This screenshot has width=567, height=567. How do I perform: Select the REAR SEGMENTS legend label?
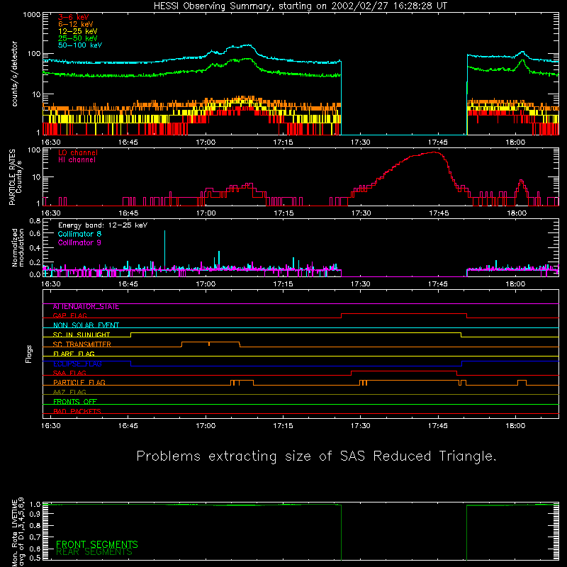point(94,552)
